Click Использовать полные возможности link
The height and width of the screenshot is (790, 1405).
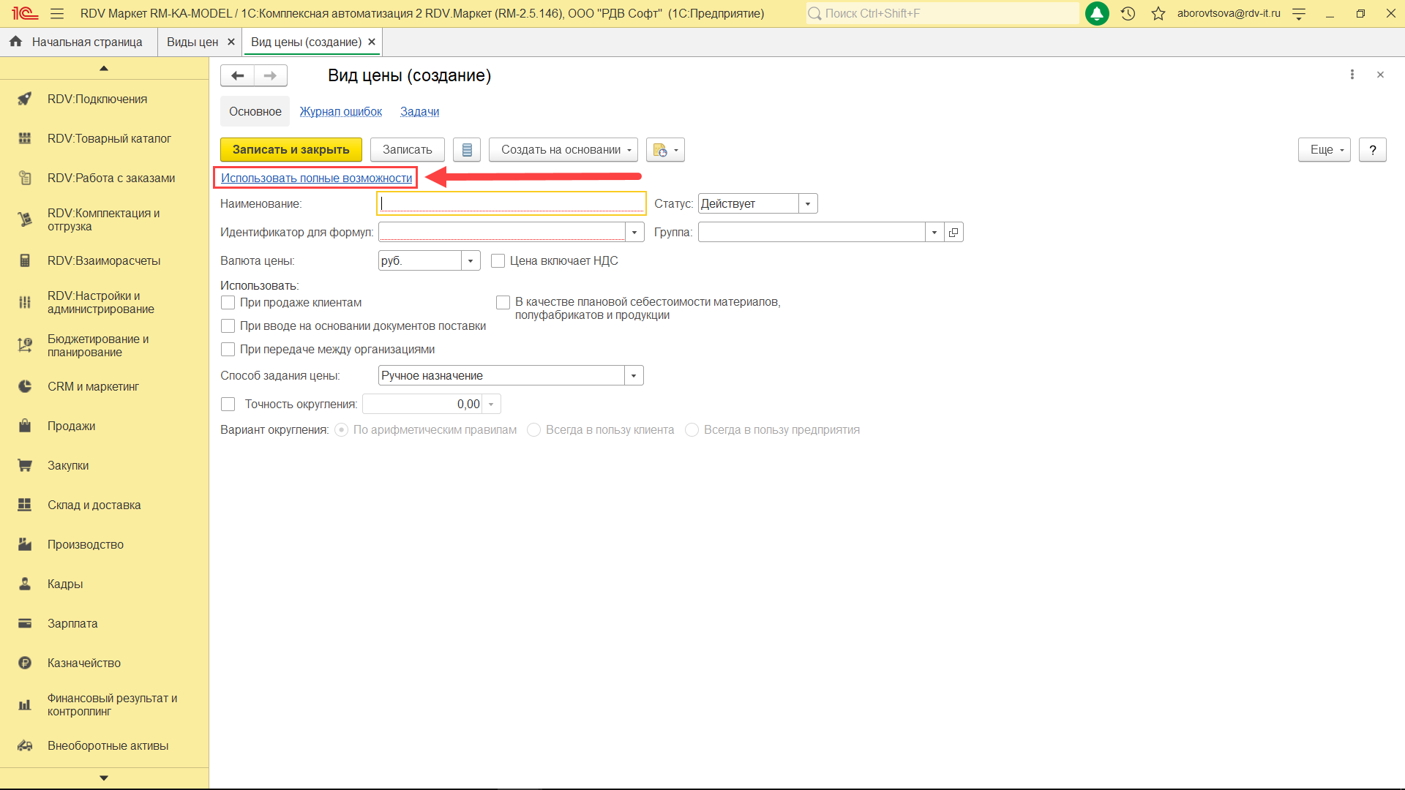pos(316,178)
